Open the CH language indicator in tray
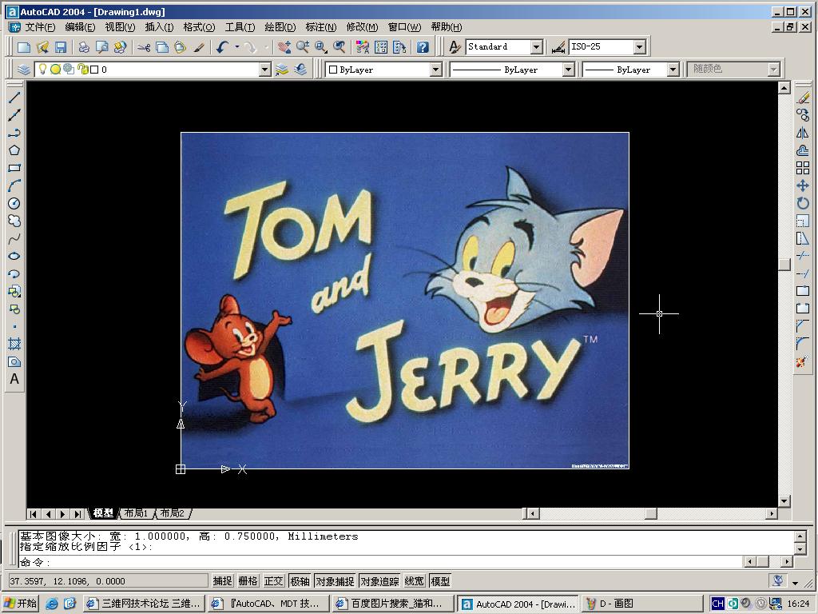Screen dimensions: 818x614 [718, 604]
